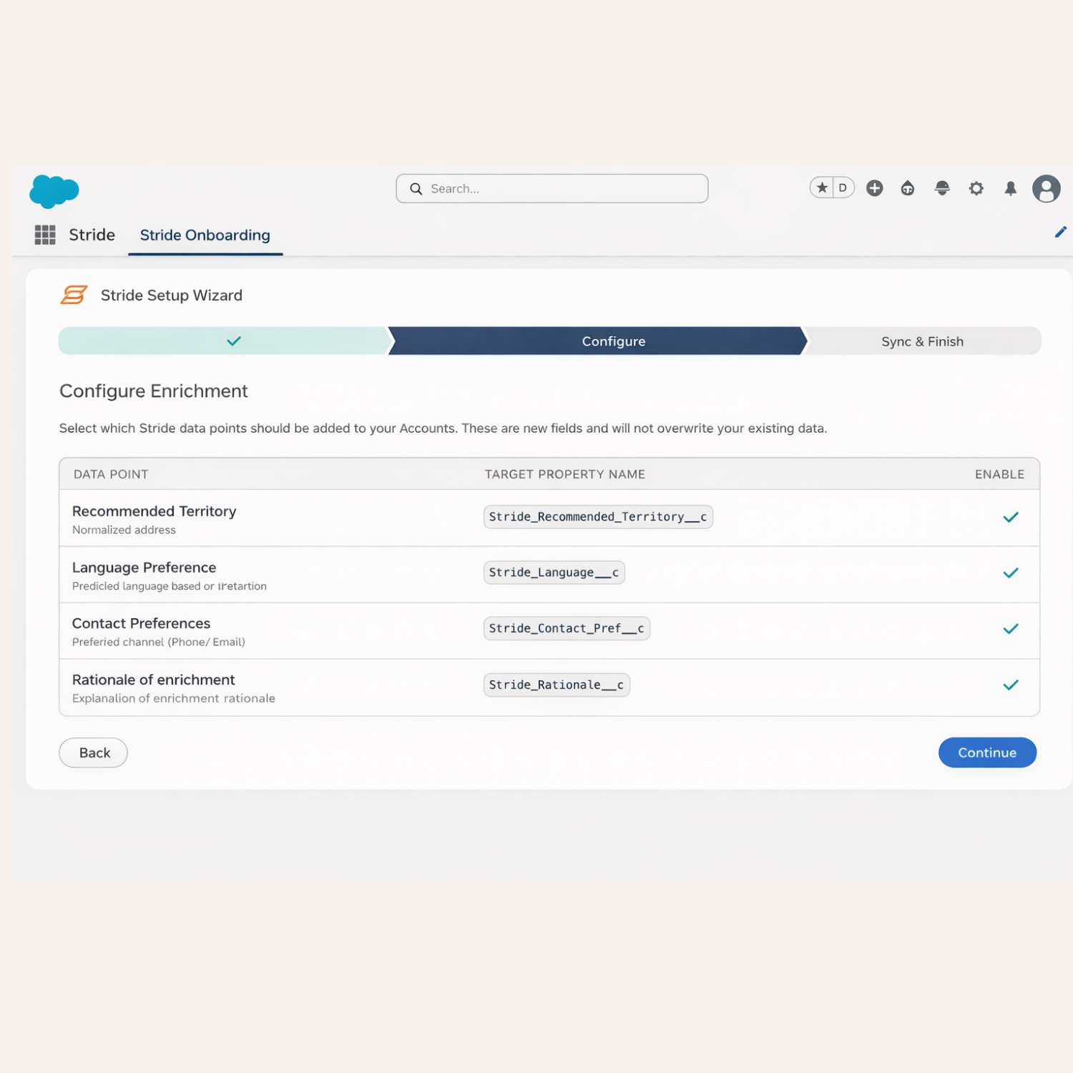The height and width of the screenshot is (1073, 1073).
Task: Click the ENABLE column header
Action: coord(999,474)
